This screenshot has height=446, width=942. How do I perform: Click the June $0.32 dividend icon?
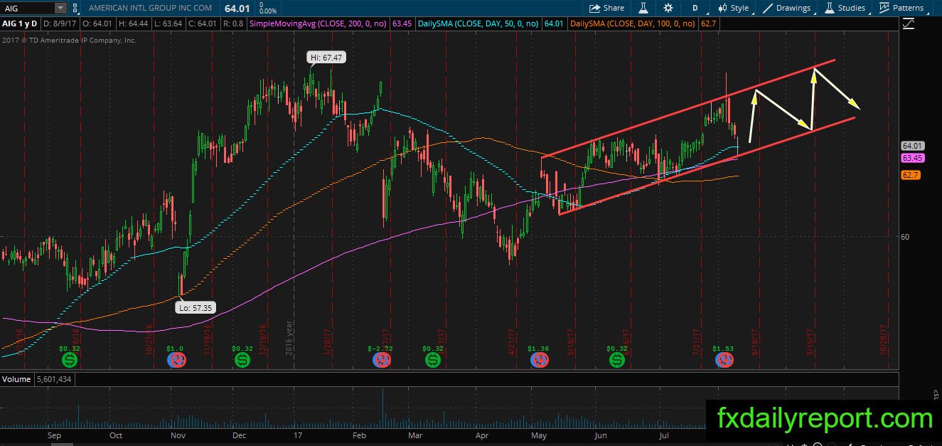pos(617,361)
